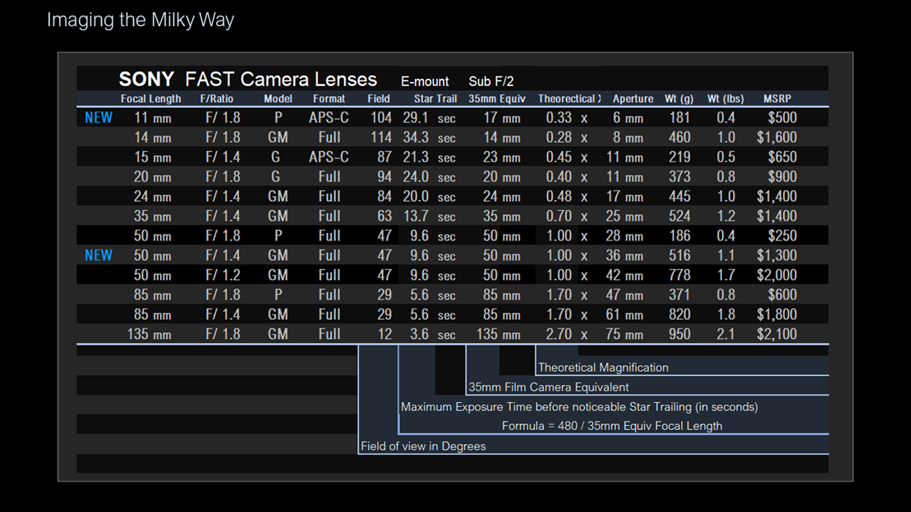Click weight value '181' grams
This screenshot has height=512, width=911.
pyautogui.click(x=679, y=118)
